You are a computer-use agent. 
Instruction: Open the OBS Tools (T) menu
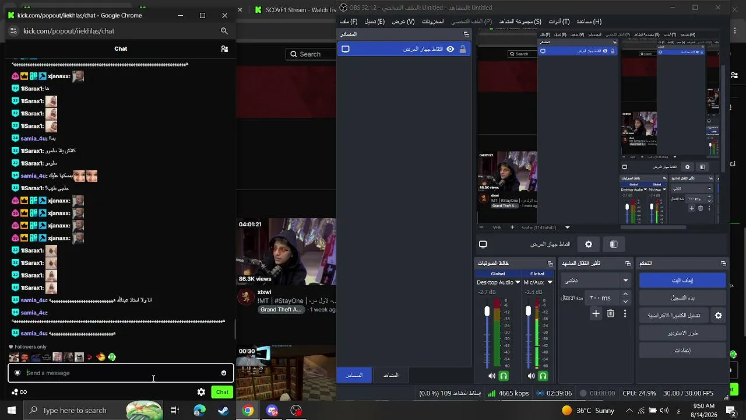pos(559,22)
